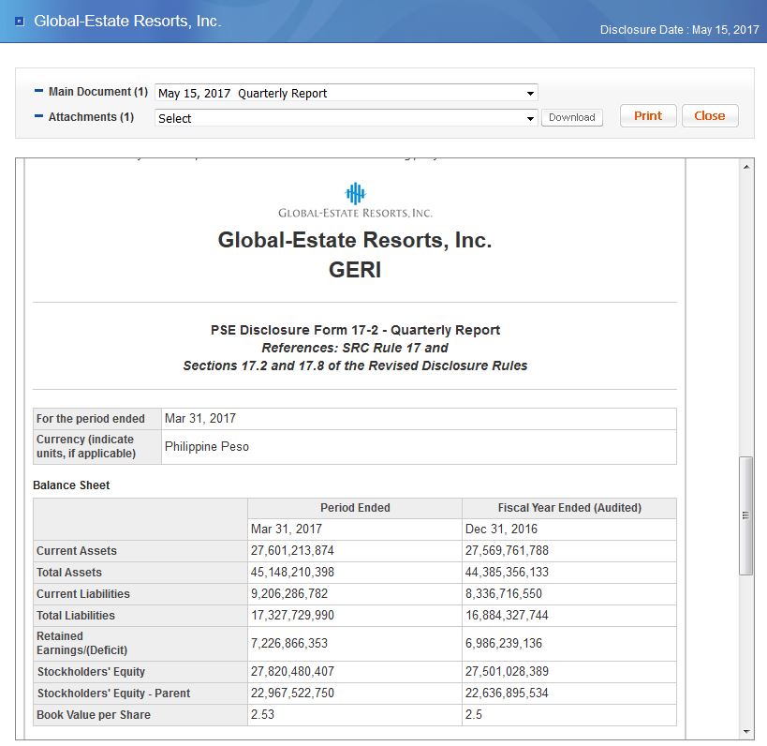
Task: Click the Disclosure Date text in header
Action: click(x=680, y=30)
